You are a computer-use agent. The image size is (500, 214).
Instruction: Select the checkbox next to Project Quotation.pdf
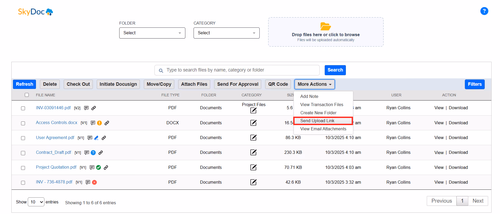point(23,168)
